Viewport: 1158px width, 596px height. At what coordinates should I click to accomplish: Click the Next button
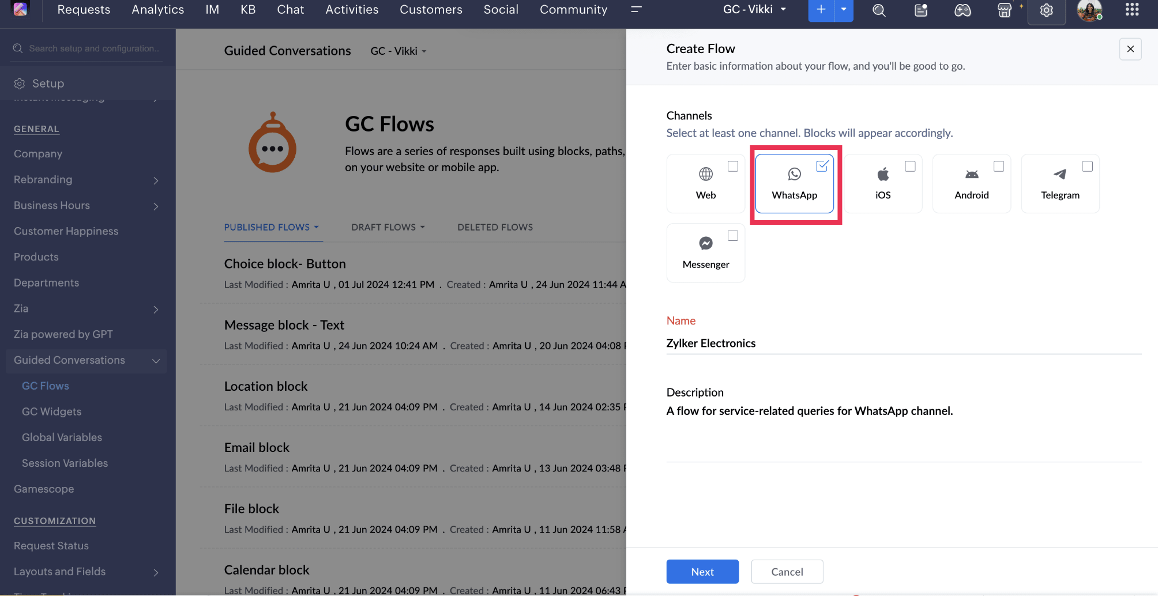[x=702, y=572]
